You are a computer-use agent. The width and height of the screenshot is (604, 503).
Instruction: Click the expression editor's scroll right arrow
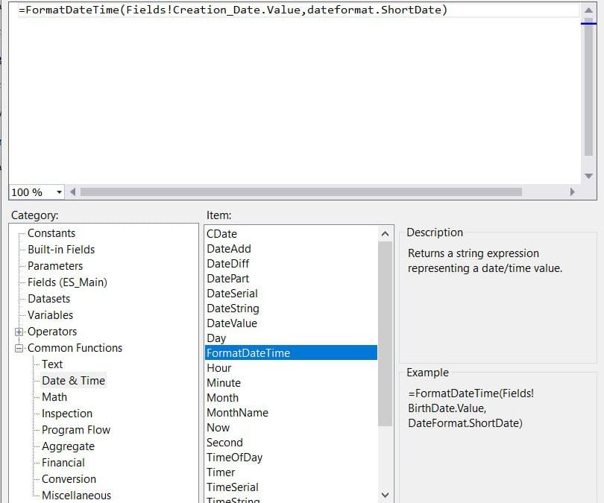click(x=573, y=192)
